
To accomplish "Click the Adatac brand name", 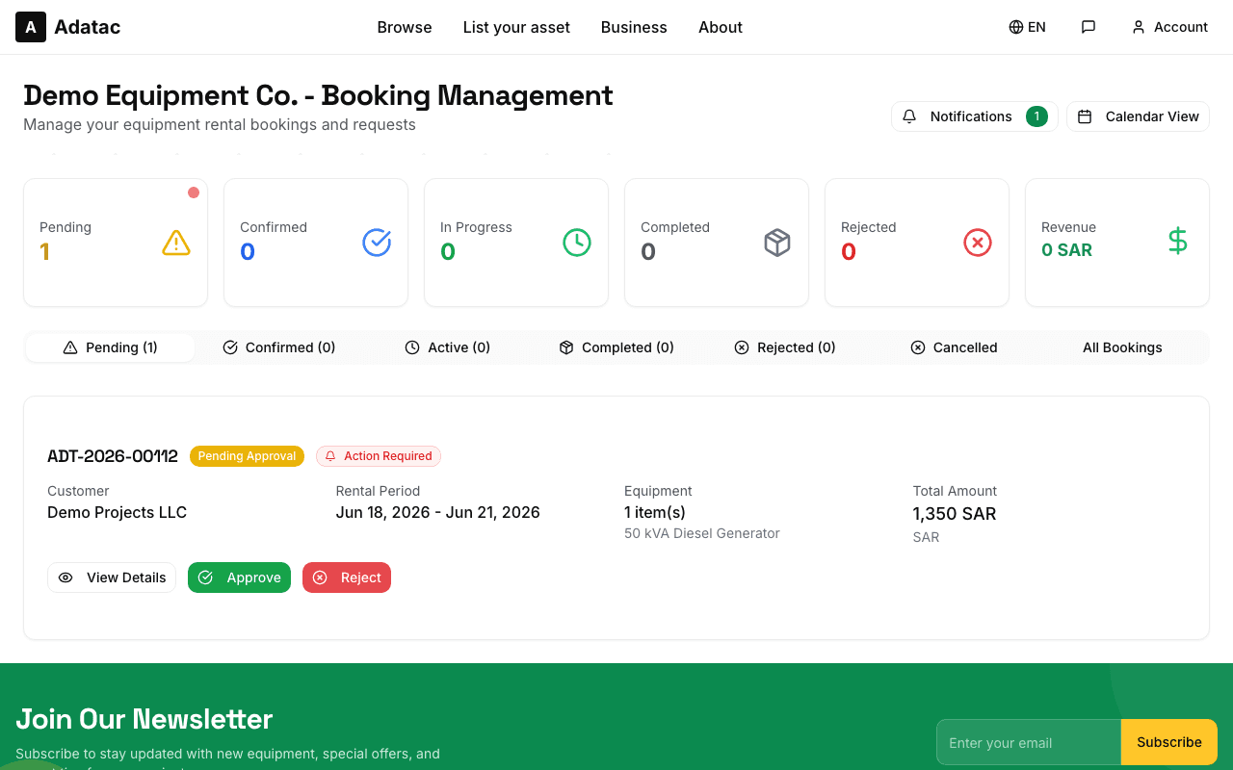I will 87,27.
